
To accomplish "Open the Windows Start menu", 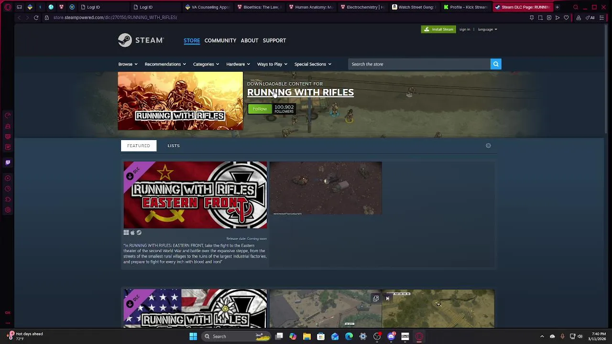I will point(193,336).
